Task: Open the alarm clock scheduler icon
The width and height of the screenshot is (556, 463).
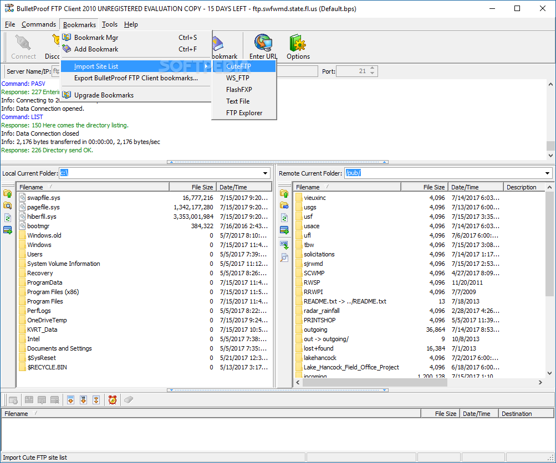Action: tap(113, 400)
